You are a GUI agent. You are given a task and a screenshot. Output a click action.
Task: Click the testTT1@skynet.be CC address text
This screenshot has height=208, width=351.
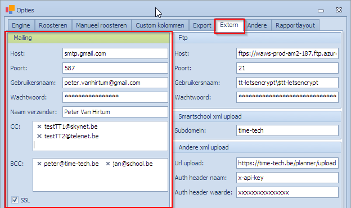[71, 126]
